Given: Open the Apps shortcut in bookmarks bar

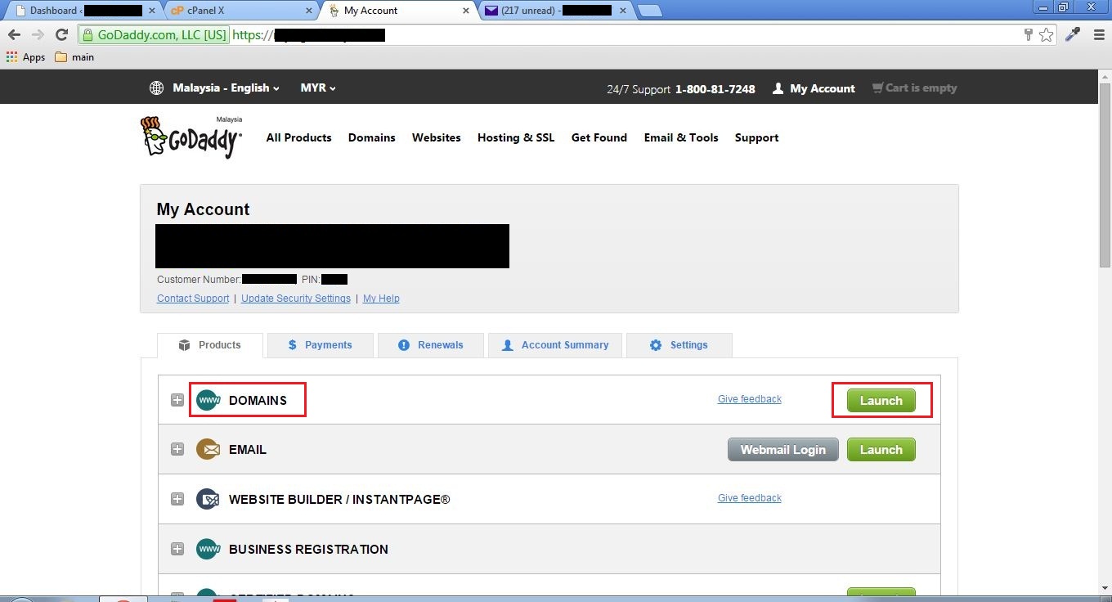Looking at the screenshot, I should (x=25, y=57).
